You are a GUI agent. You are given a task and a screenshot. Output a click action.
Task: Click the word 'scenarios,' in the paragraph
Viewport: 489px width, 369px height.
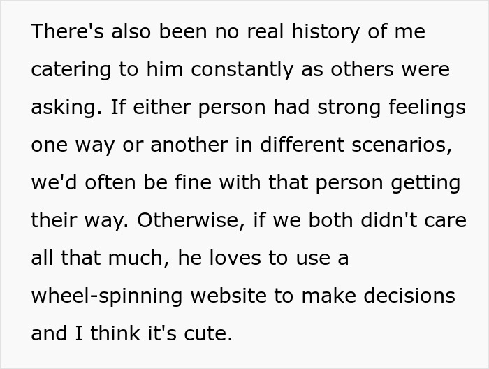pos(414,145)
